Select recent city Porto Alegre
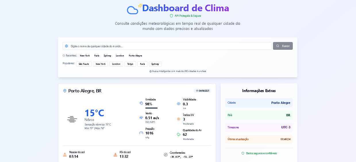 (x=135, y=56)
